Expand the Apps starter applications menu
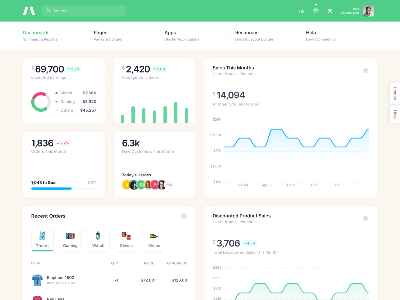400x300 pixels. click(170, 33)
